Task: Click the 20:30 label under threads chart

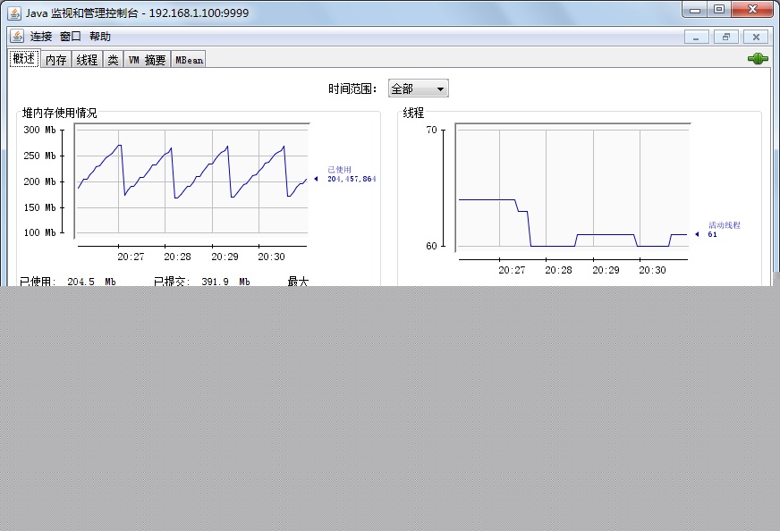Action: (652, 270)
